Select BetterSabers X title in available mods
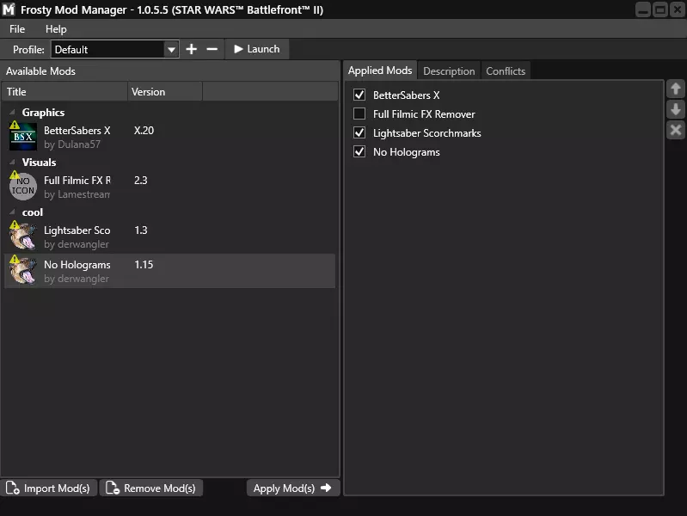 (x=77, y=131)
